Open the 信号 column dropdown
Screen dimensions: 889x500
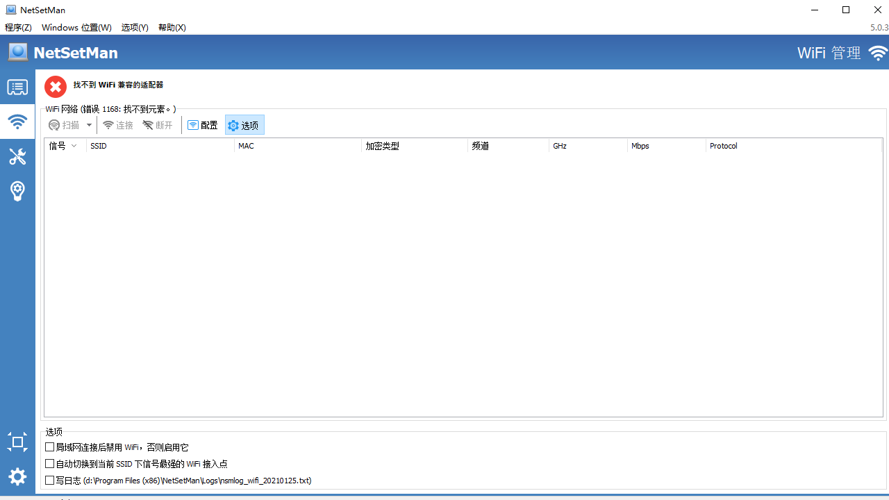click(75, 146)
